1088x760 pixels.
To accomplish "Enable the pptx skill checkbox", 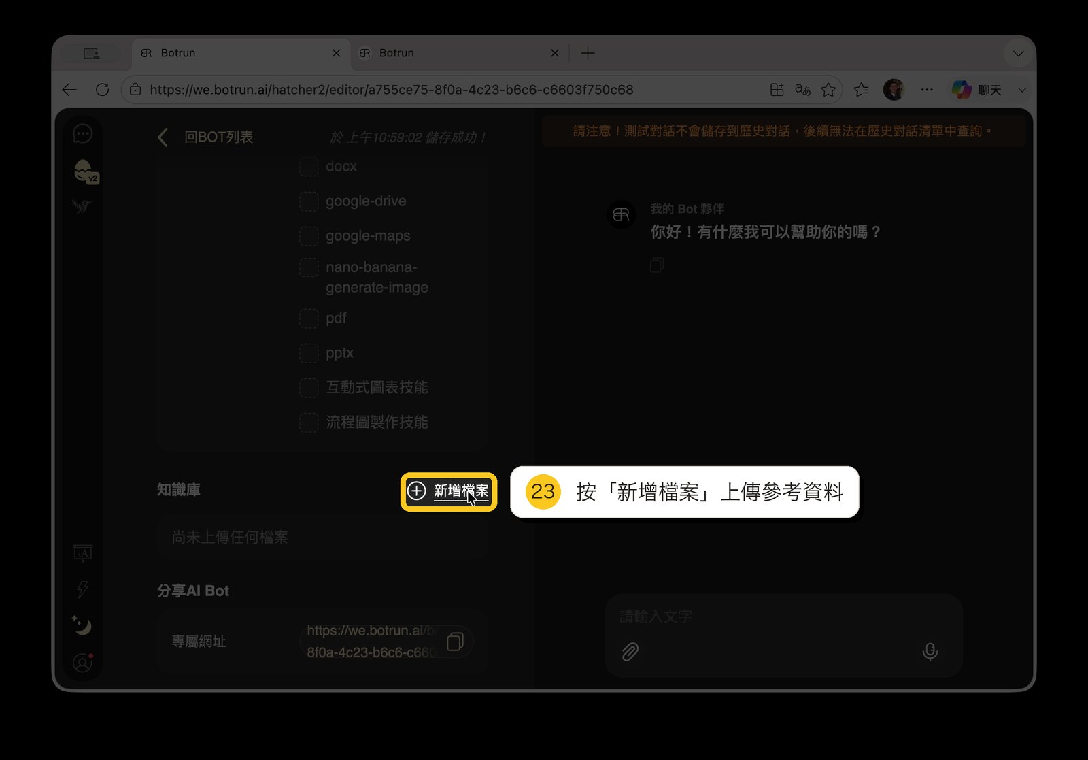I will pos(309,353).
